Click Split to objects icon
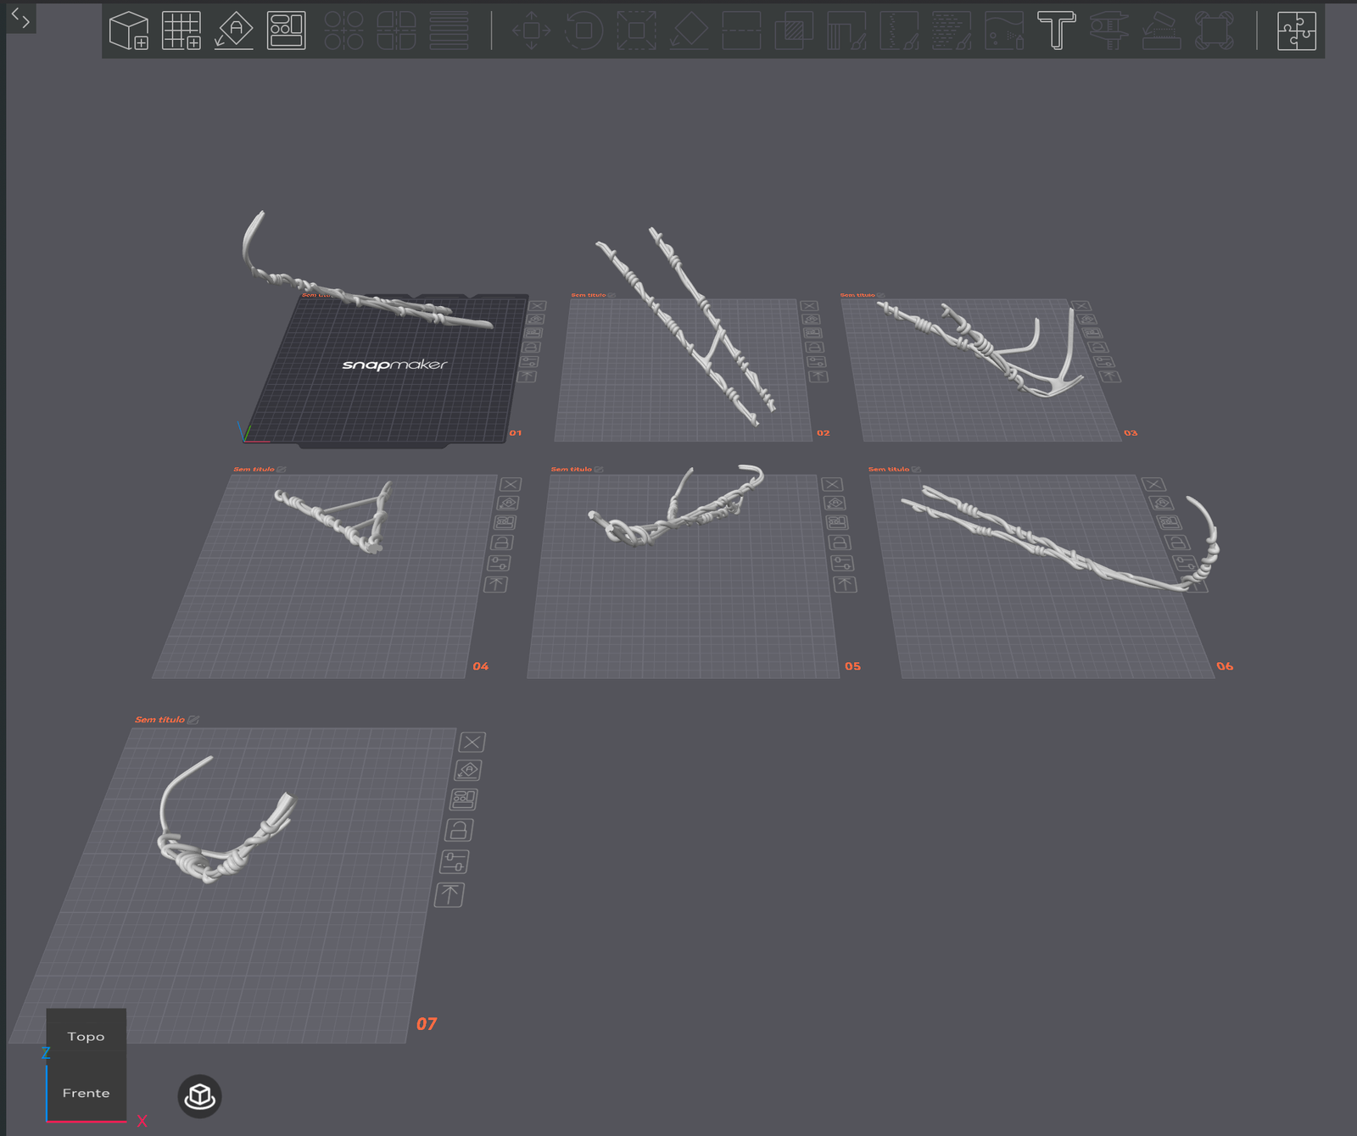Viewport: 1357px width, 1136px height. (344, 31)
